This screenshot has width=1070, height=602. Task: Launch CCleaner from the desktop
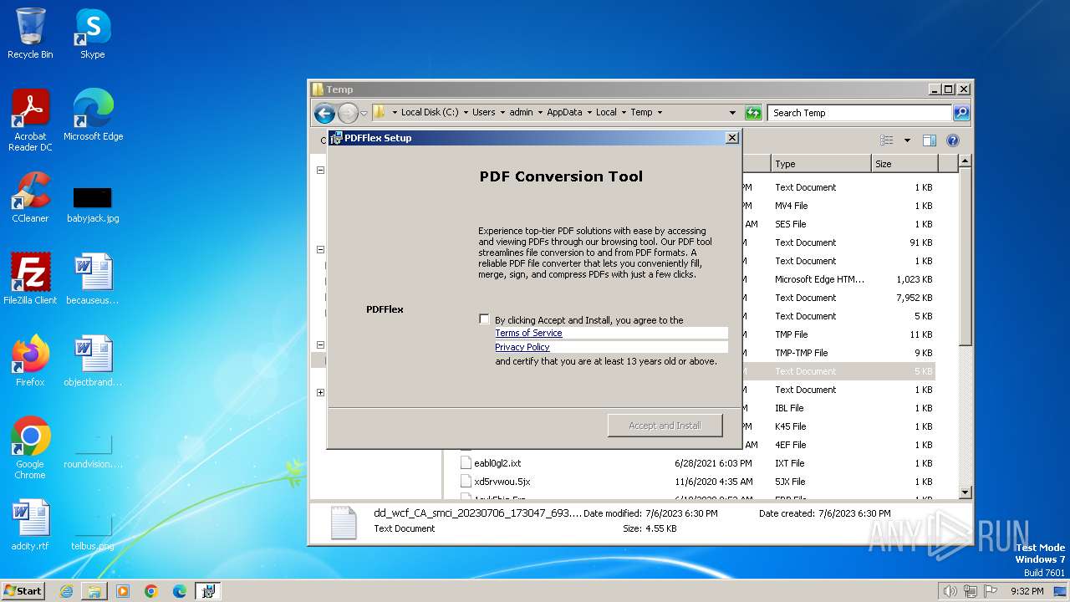[x=30, y=197]
